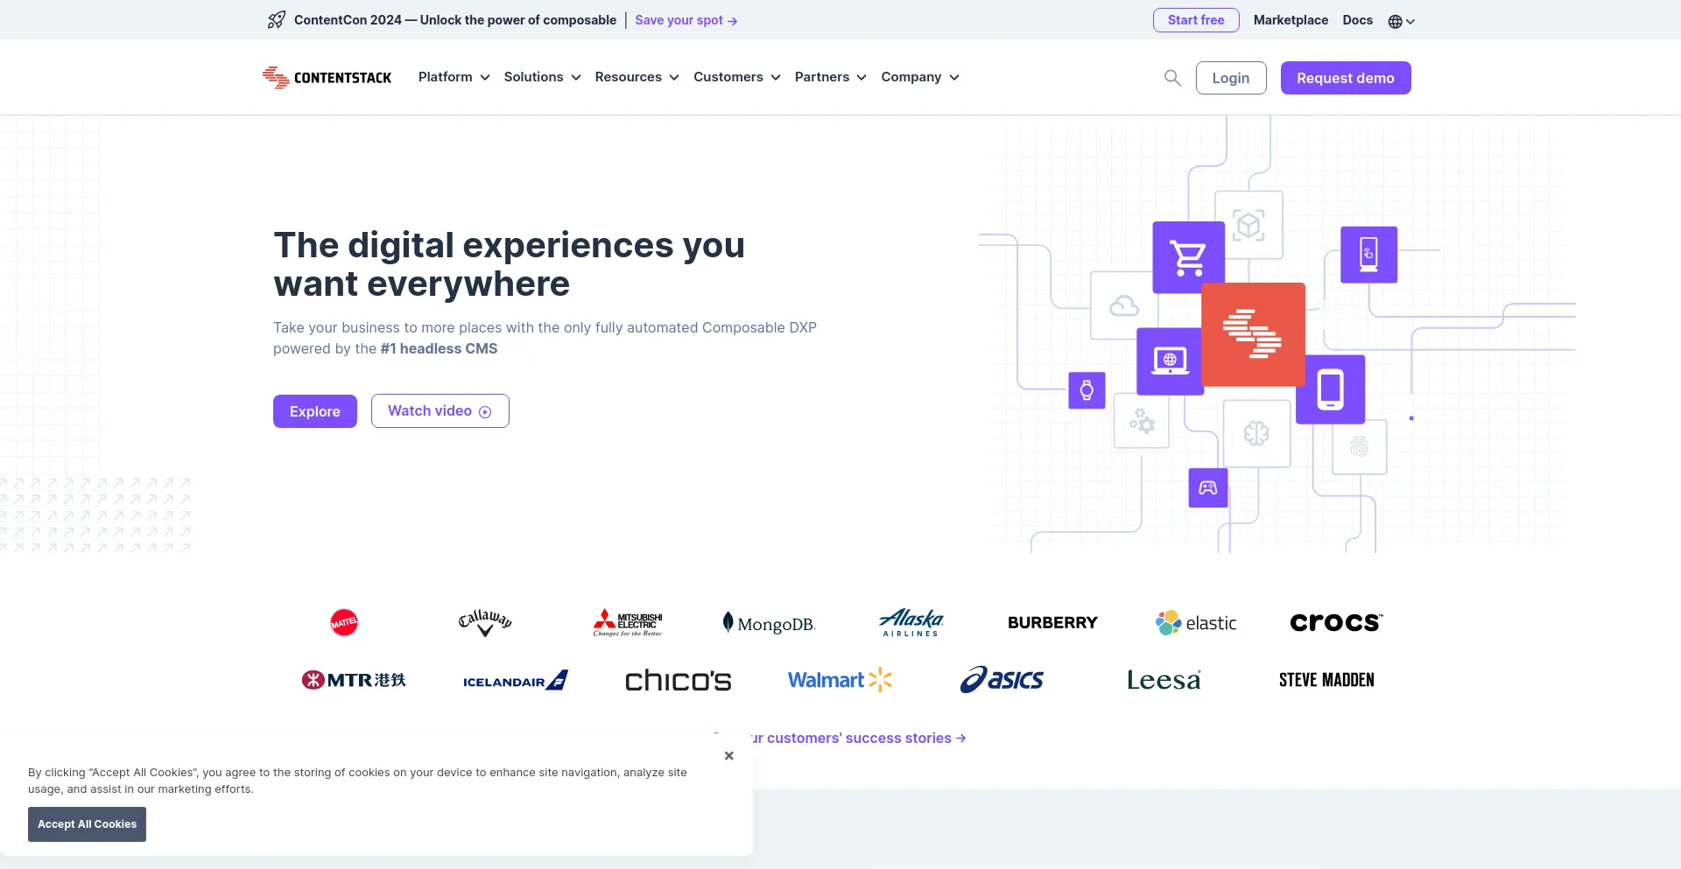Click the Contentstack logo
Viewport: 1681px width, 869px height.
click(x=327, y=78)
